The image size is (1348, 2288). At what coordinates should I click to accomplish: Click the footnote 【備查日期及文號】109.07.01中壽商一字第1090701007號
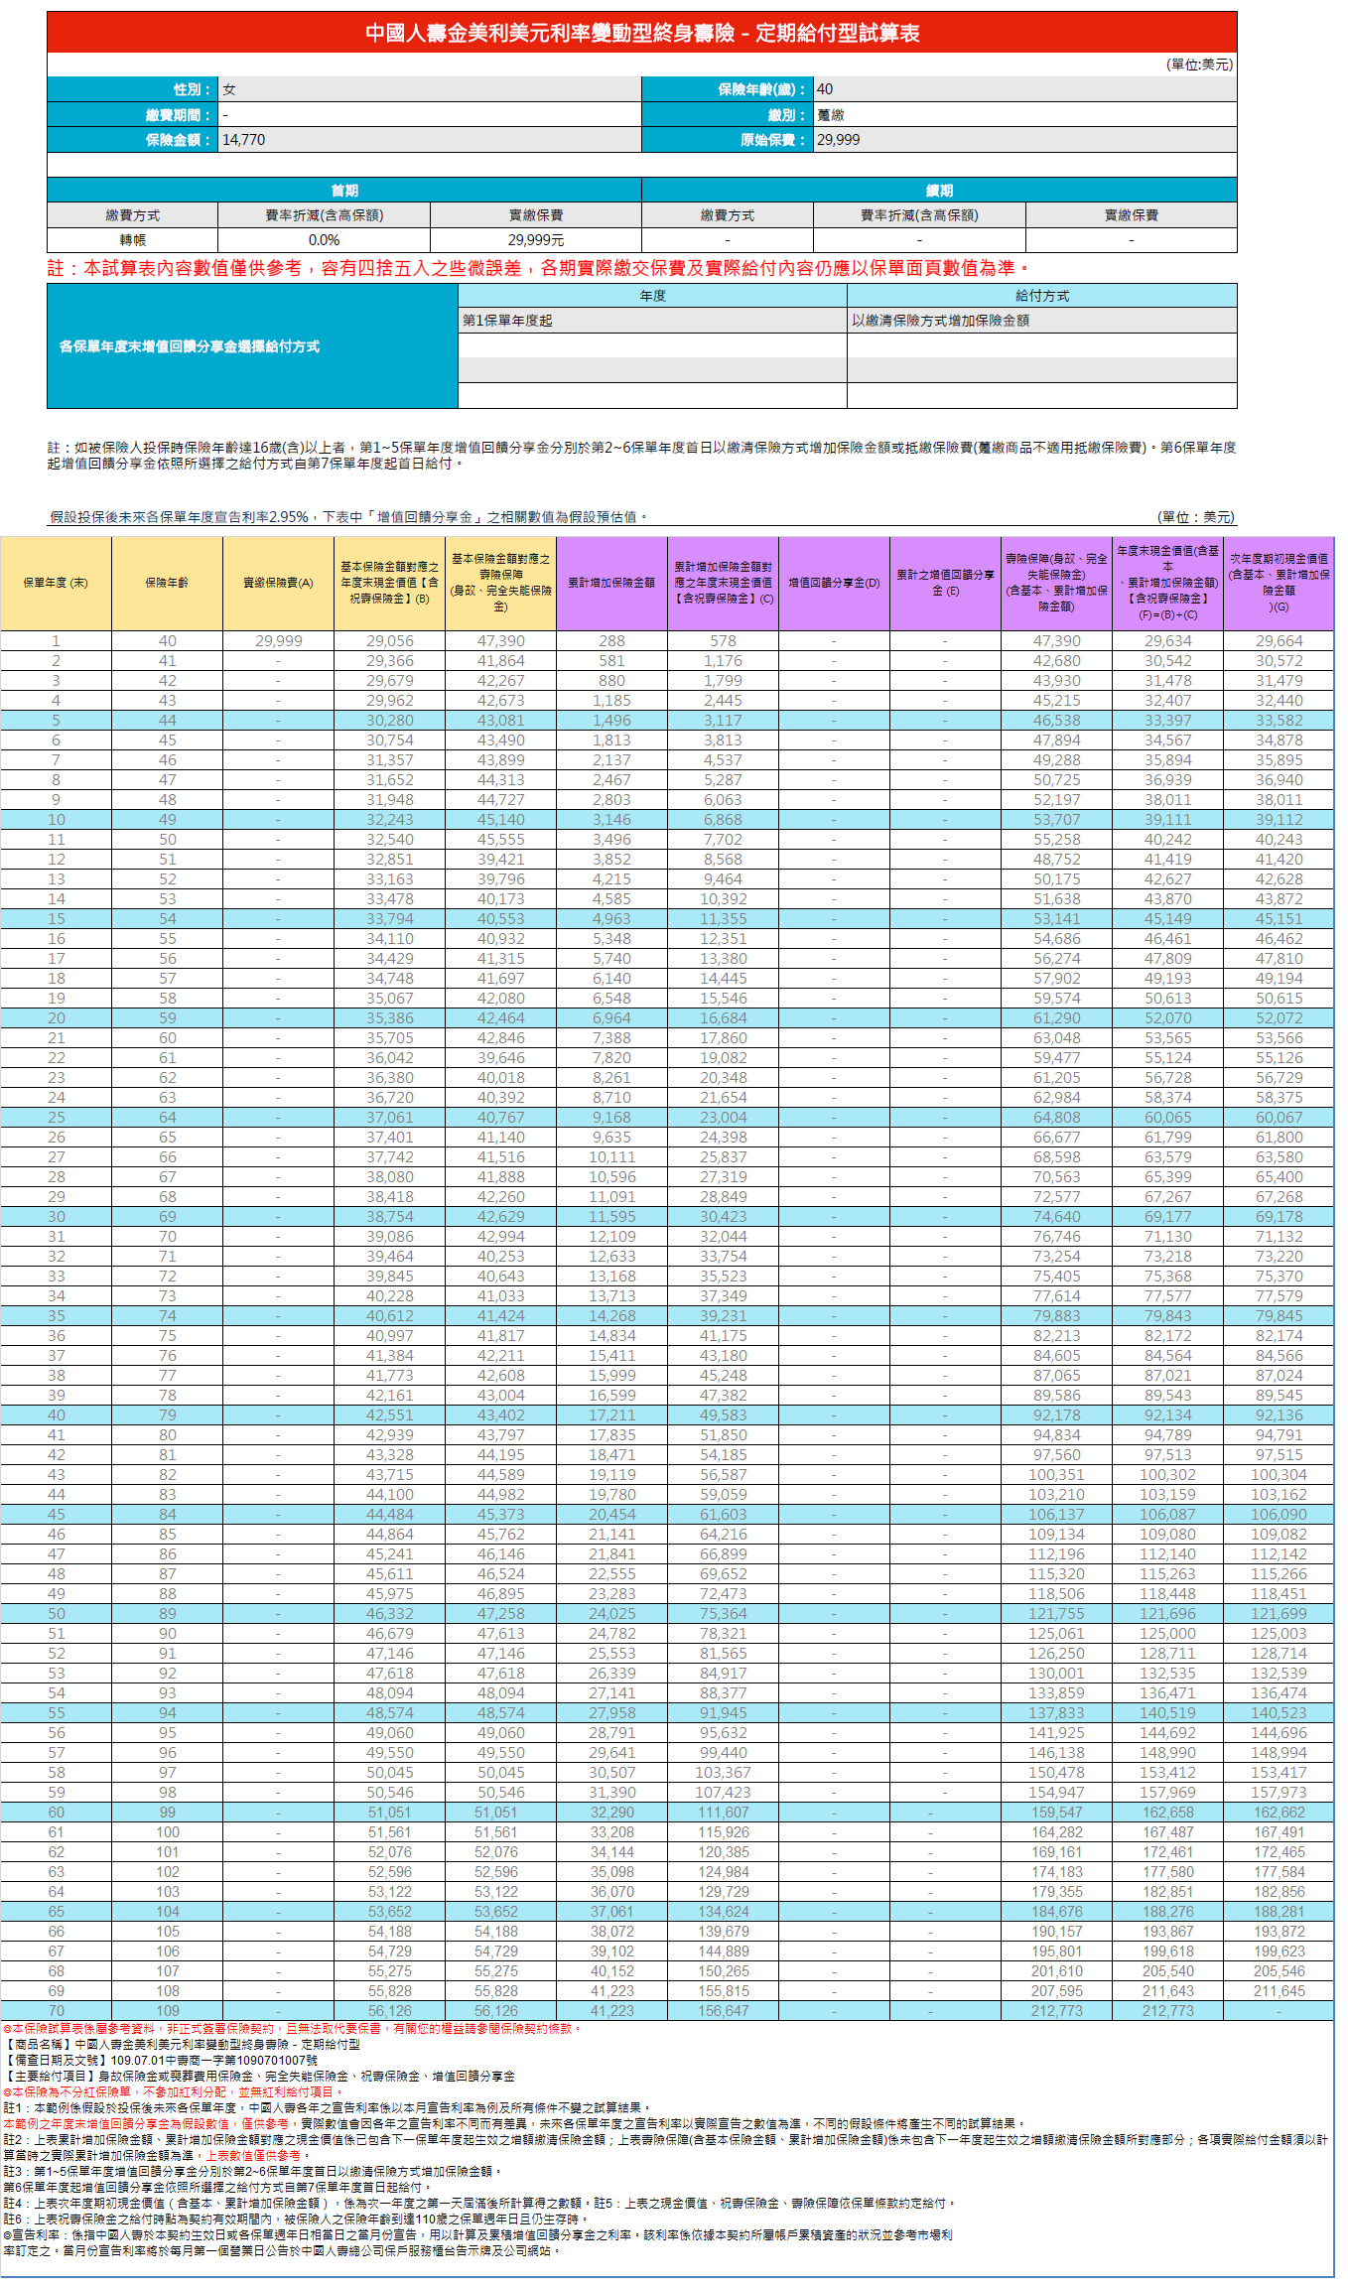click(161, 2061)
